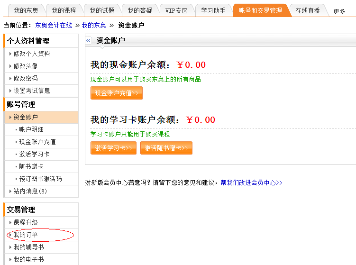Image resolution: width=356 pixels, height=265 pixels.
Task: Select 账户明细 submenu item
Action: point(31,129)
